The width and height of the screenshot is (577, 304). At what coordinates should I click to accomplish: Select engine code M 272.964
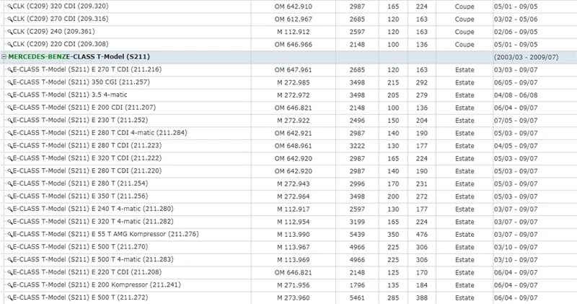click(x=294, y=197)
